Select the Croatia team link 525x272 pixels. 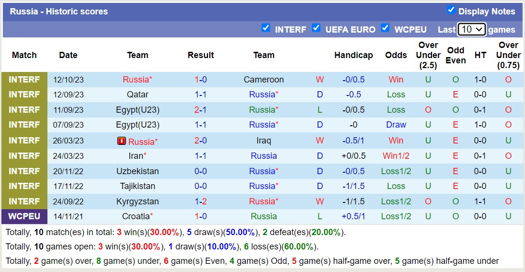pyautogui.click(x=136, y=216)
